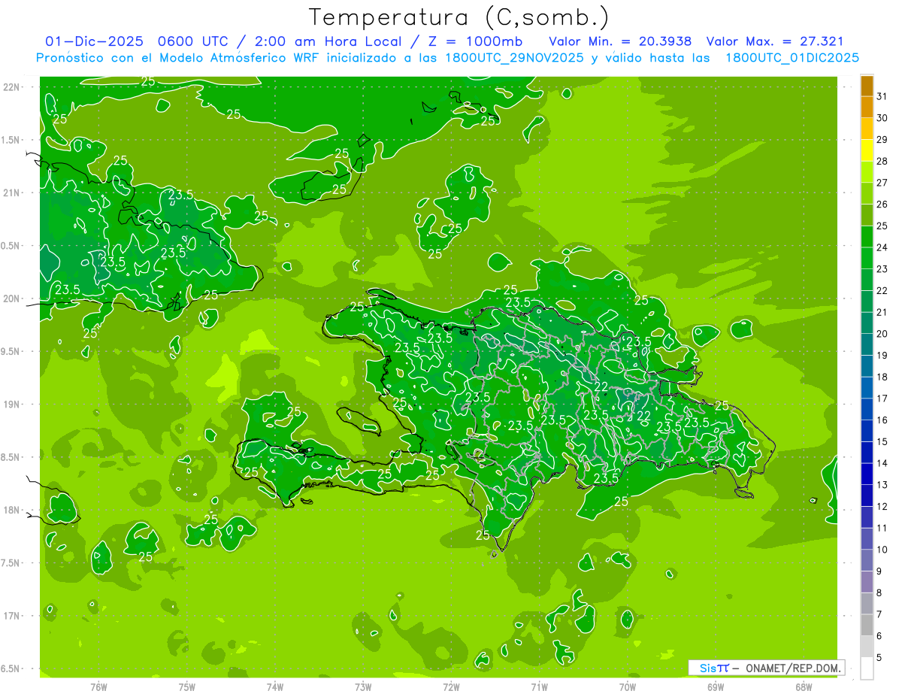Click '1800UTC_01DIC2025' valid-until time text

[x=792, y=58]
